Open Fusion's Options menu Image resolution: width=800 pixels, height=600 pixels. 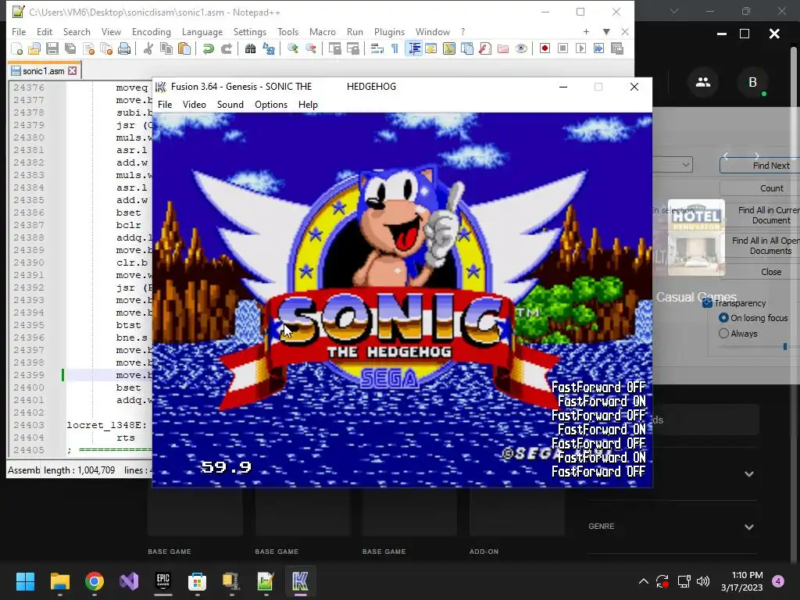[271, 105]
